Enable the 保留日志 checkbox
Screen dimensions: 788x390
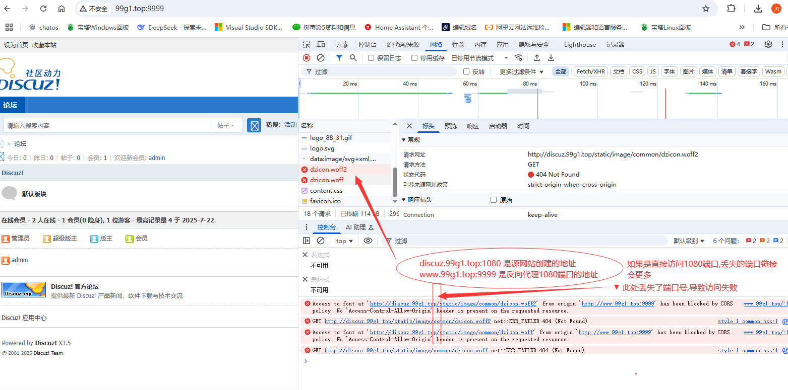[x=371, y=58]
